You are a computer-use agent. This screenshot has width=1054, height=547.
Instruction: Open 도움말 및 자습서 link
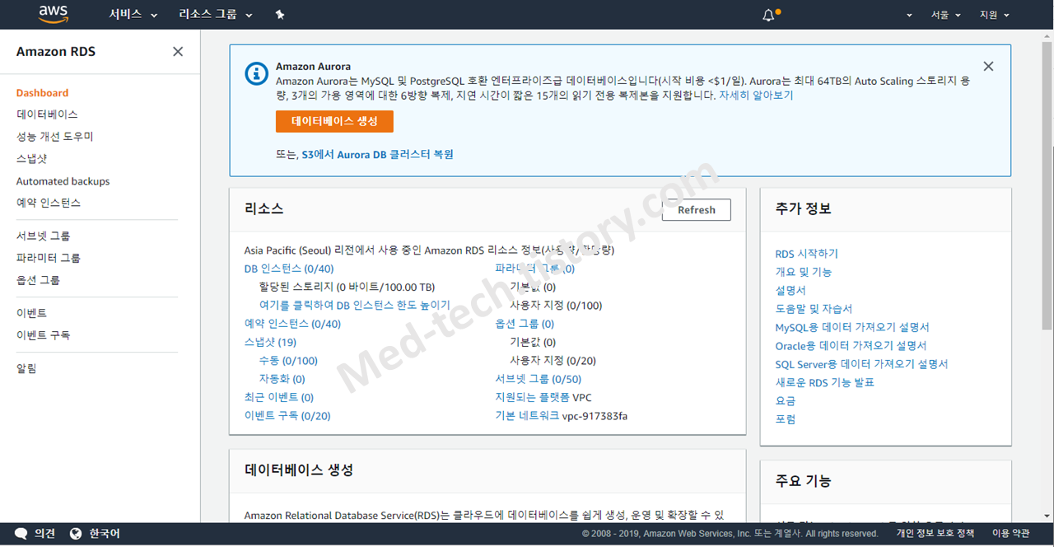click(x=814, y=309)
